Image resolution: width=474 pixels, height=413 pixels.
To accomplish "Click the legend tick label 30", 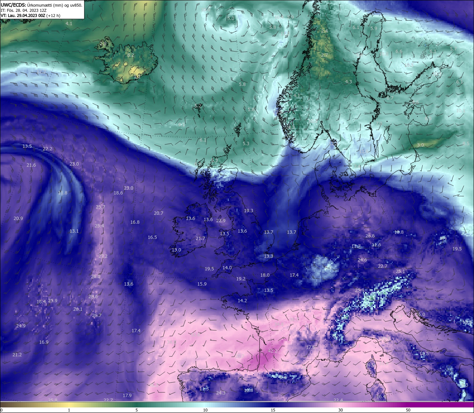I will click(x=340, y=410).
